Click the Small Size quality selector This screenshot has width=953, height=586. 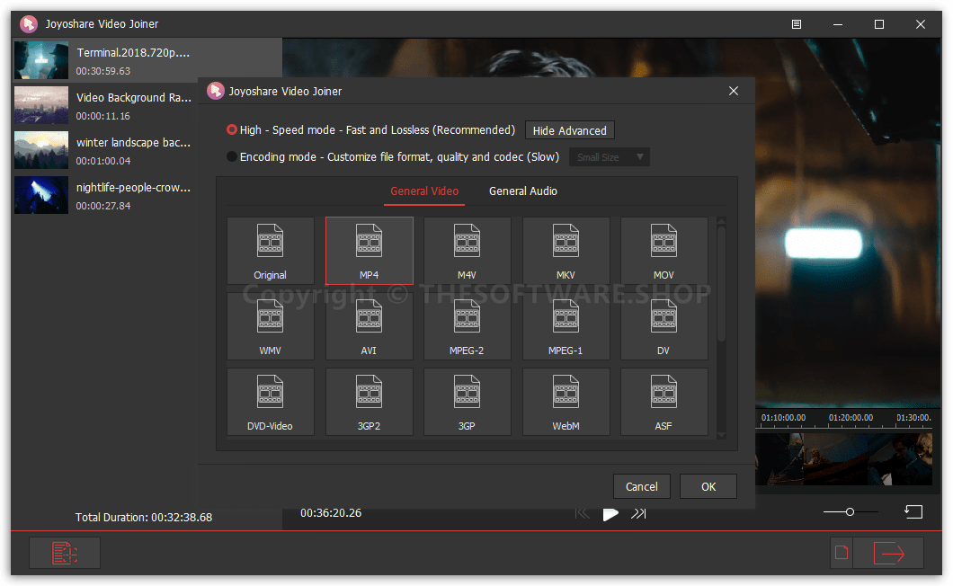pyautogui.click(x=602, y=156)
